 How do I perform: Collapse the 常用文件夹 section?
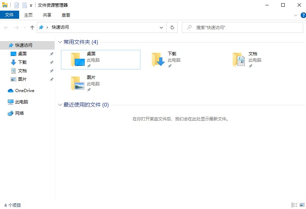pyautogui.click(x=60, y=42)
